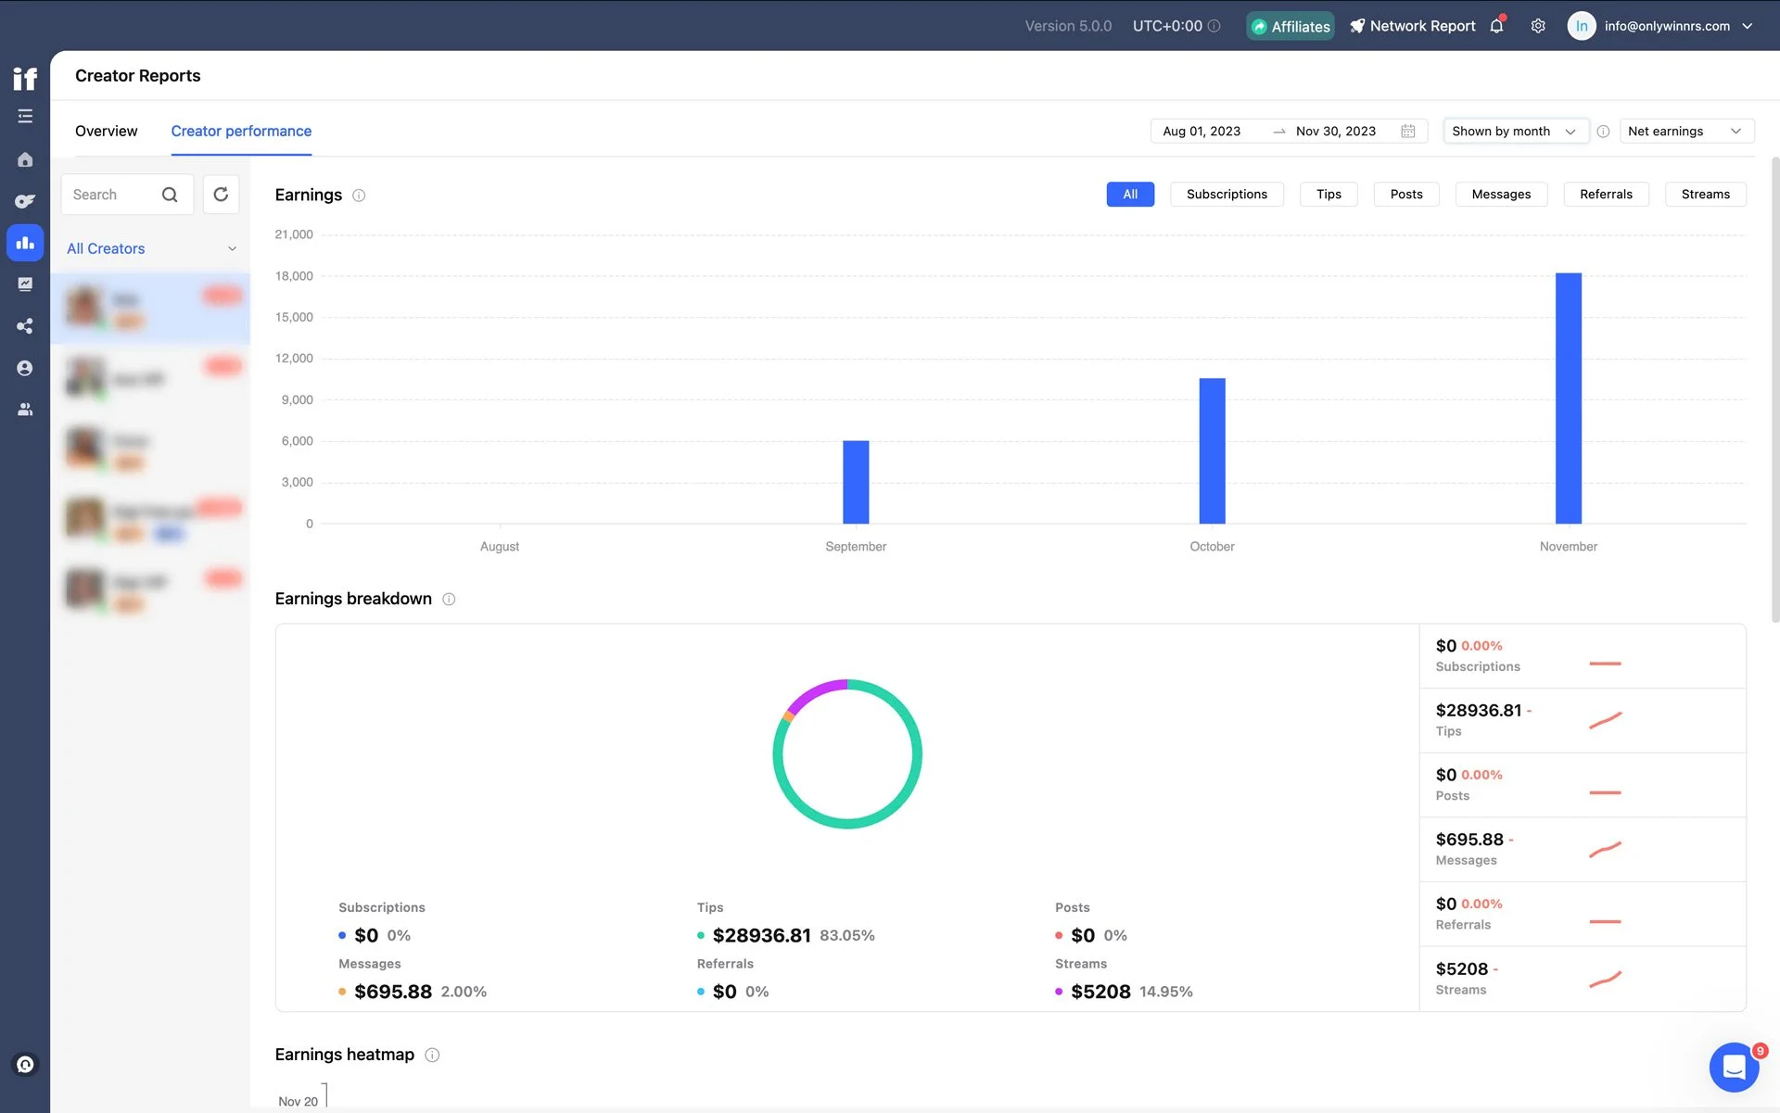Click the notification bell icon
This screenshot has height=1113, width=1780.
click(1496, 26)
